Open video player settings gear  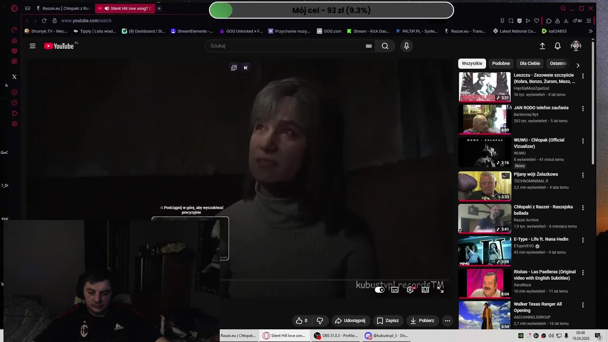click(410, 290)
